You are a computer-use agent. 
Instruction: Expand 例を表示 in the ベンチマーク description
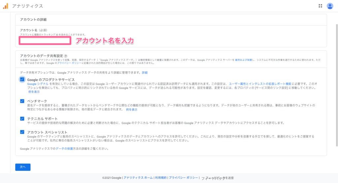pyautogui.click(x=132, y=109)
